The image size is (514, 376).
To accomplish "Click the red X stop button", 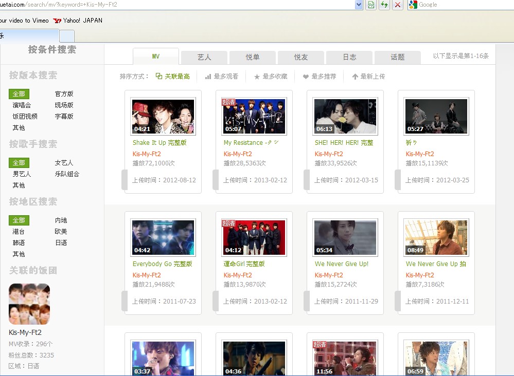I will tap(398, 5).
